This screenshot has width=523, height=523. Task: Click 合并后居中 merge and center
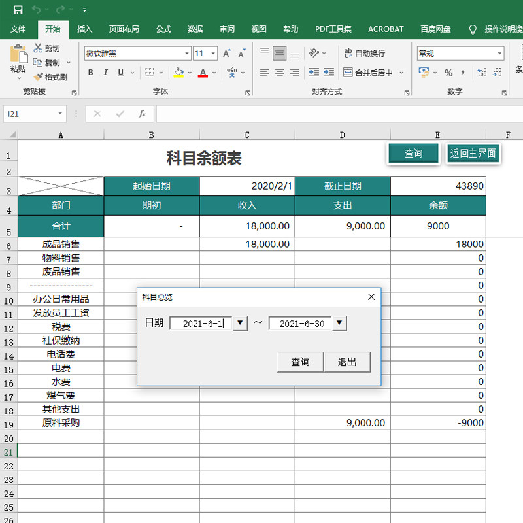click(368, 73)
